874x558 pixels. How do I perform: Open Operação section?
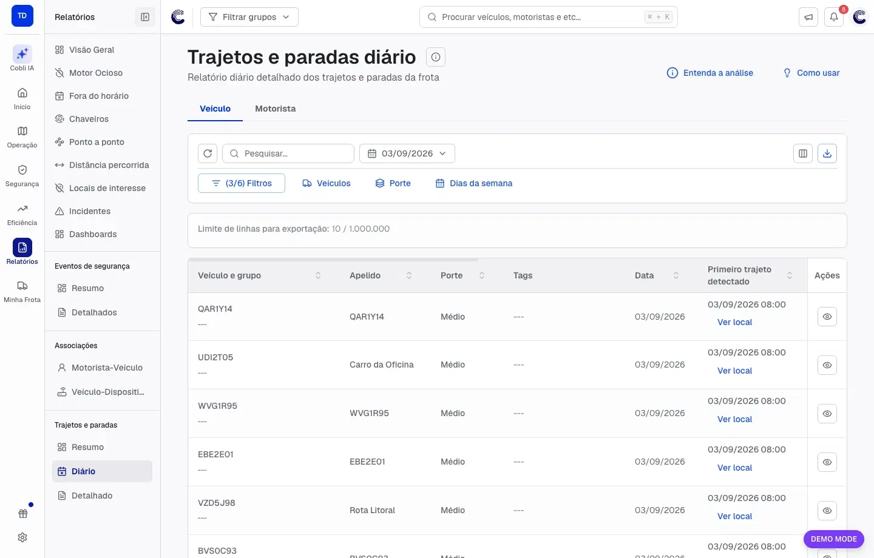[22, 137]
